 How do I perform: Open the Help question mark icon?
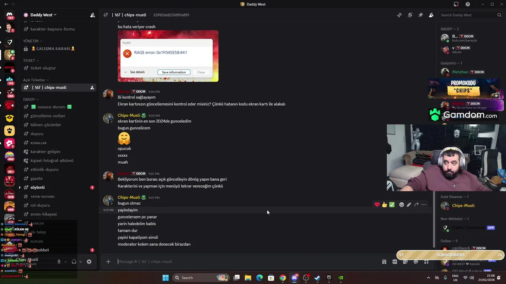[x=468, y=4]
